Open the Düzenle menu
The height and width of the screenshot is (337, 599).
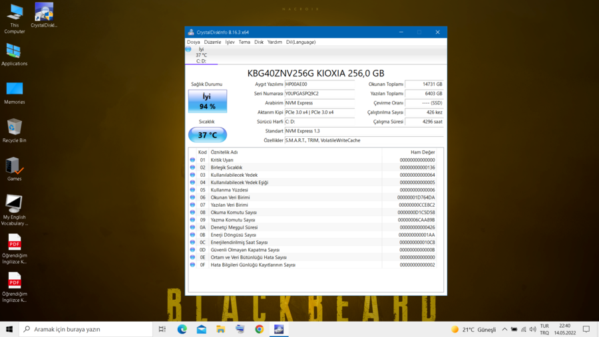click(212, 42)
